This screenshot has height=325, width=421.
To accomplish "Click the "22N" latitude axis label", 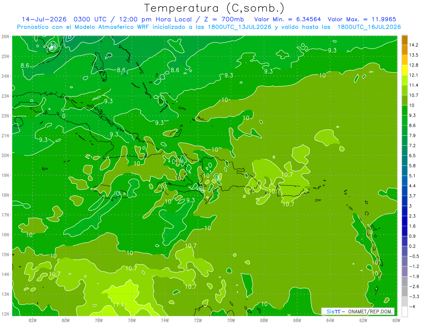I will [5, 116].
